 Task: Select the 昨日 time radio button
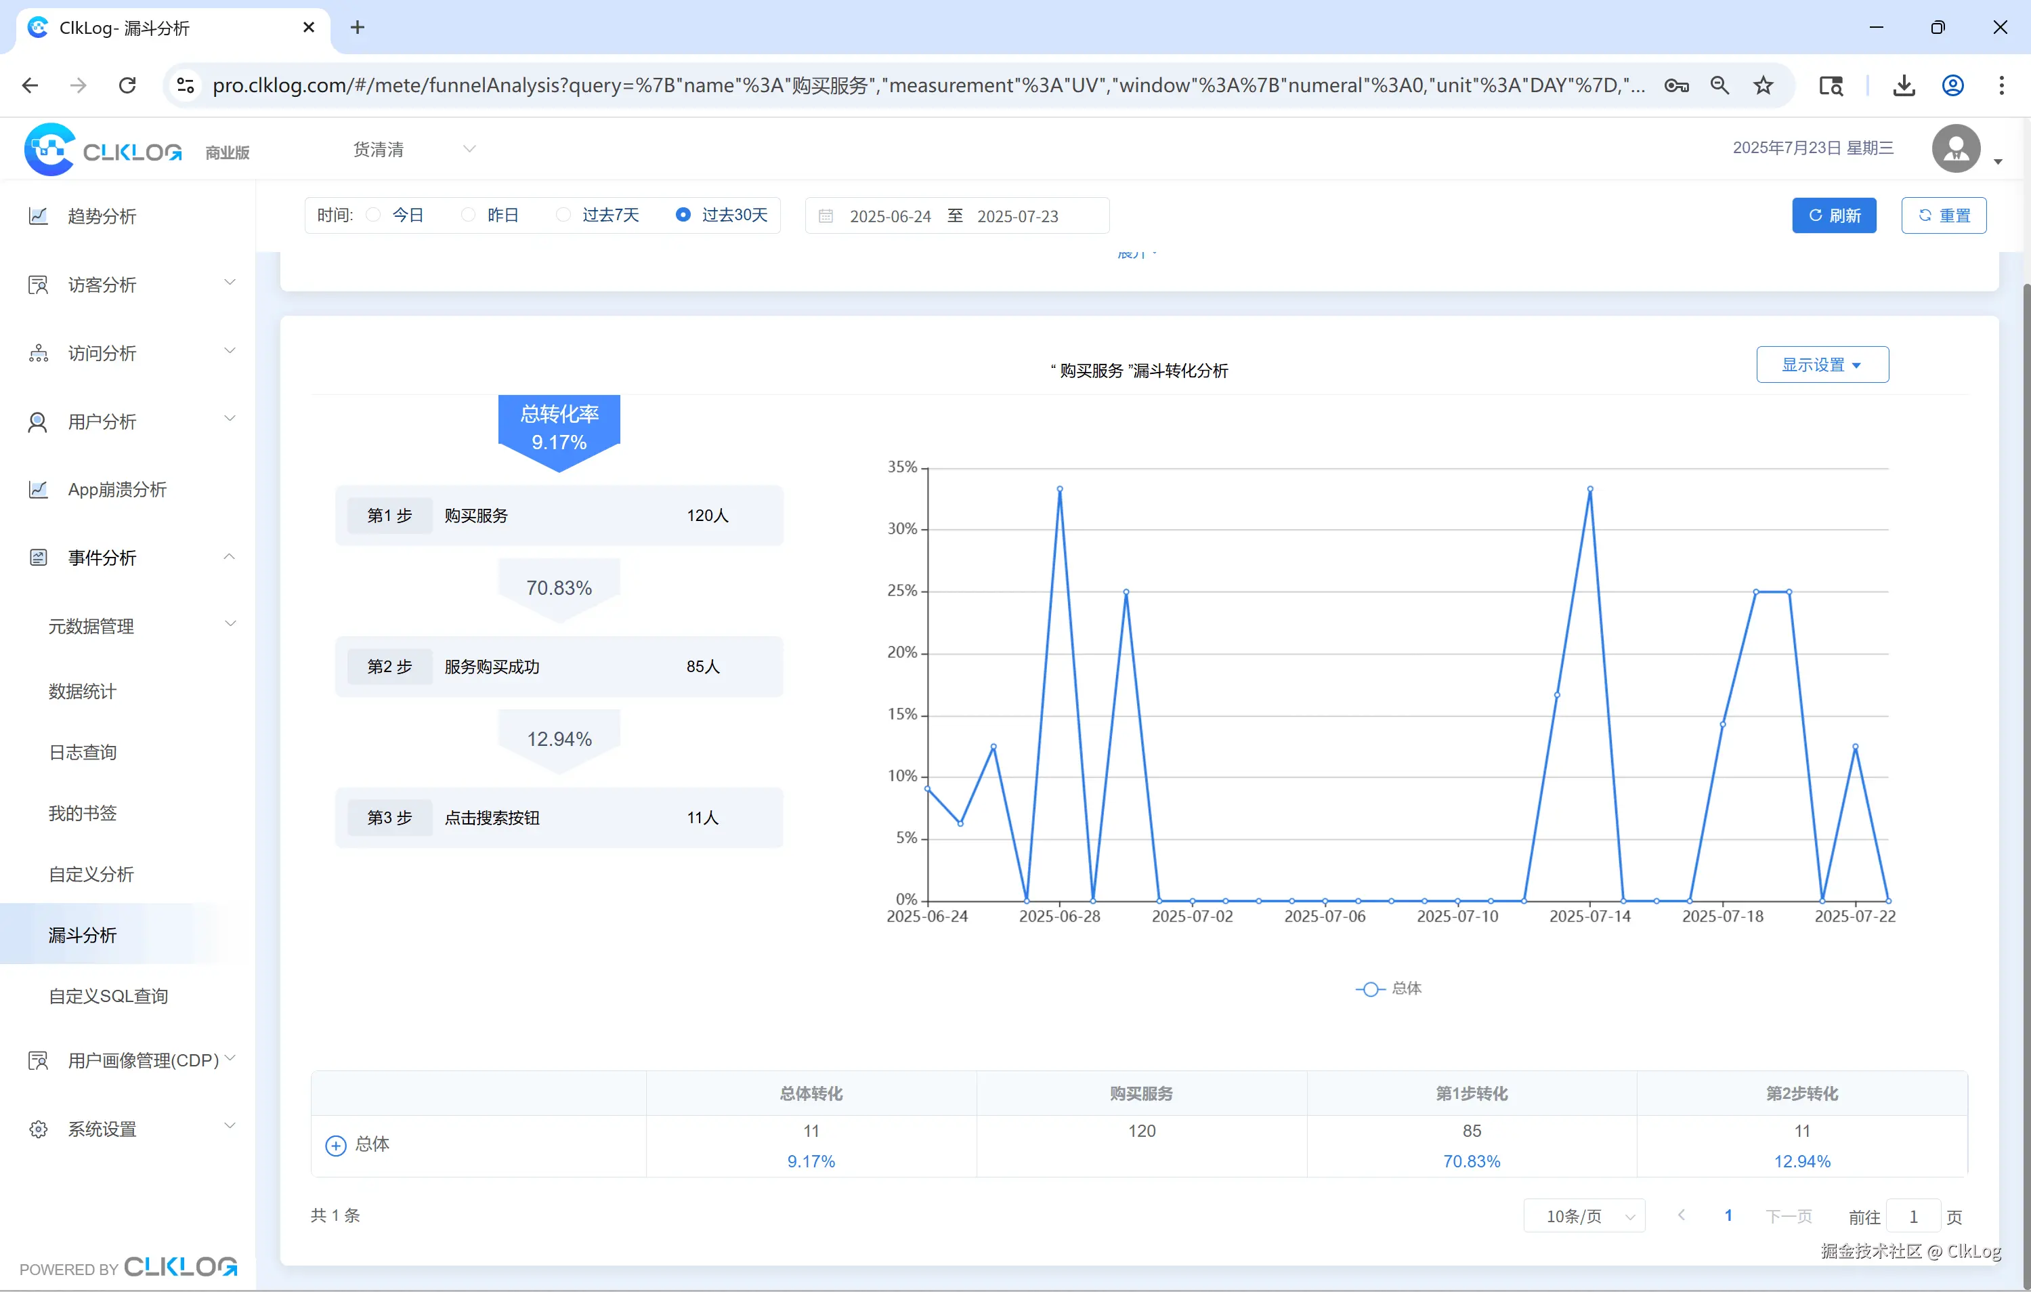[468, 215]
